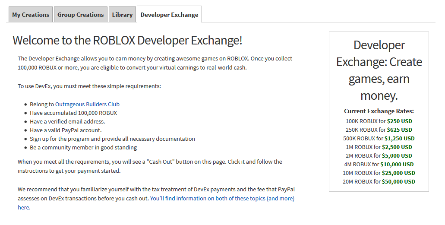Screen dimensions: 445x225
Task: Open the My Creations tab
Action: click(31, 15)
